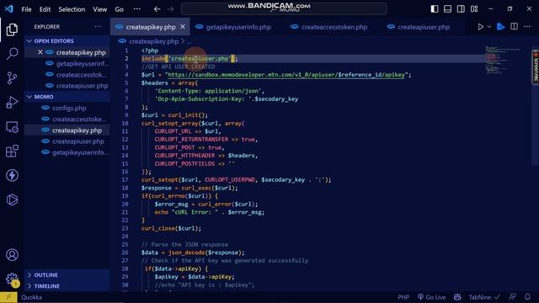Screen dimensions: 539x303
Task: Navigate back with the left arrow
Action: [157, 9]
